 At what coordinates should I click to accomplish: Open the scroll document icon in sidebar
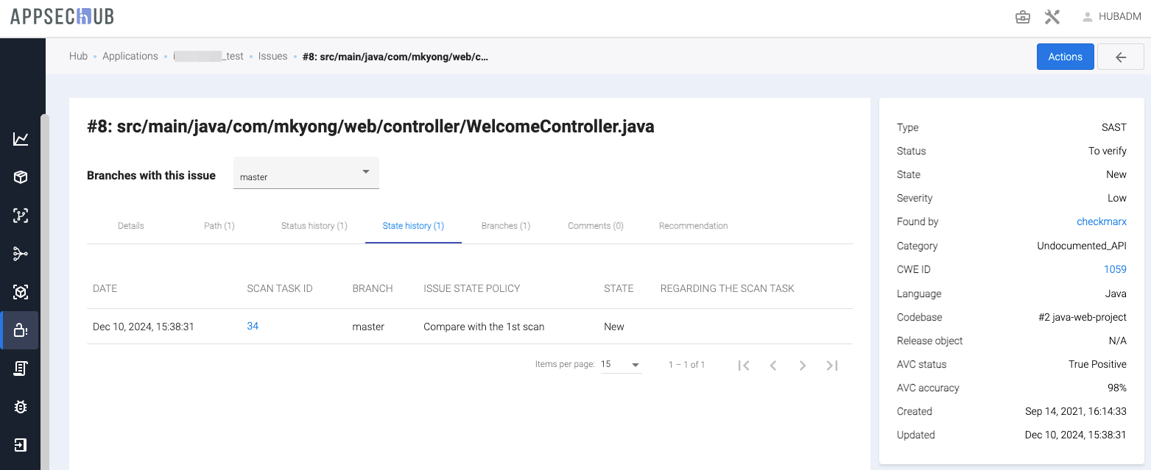pyautogui.click(x=21, y=368)
